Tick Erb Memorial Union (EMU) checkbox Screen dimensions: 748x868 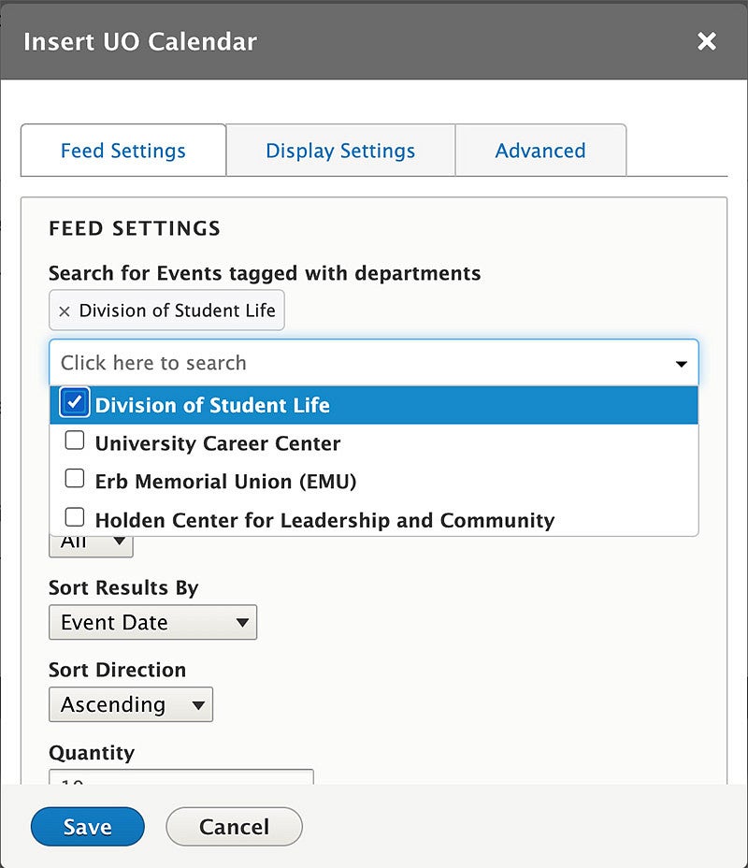coord(75,478)
